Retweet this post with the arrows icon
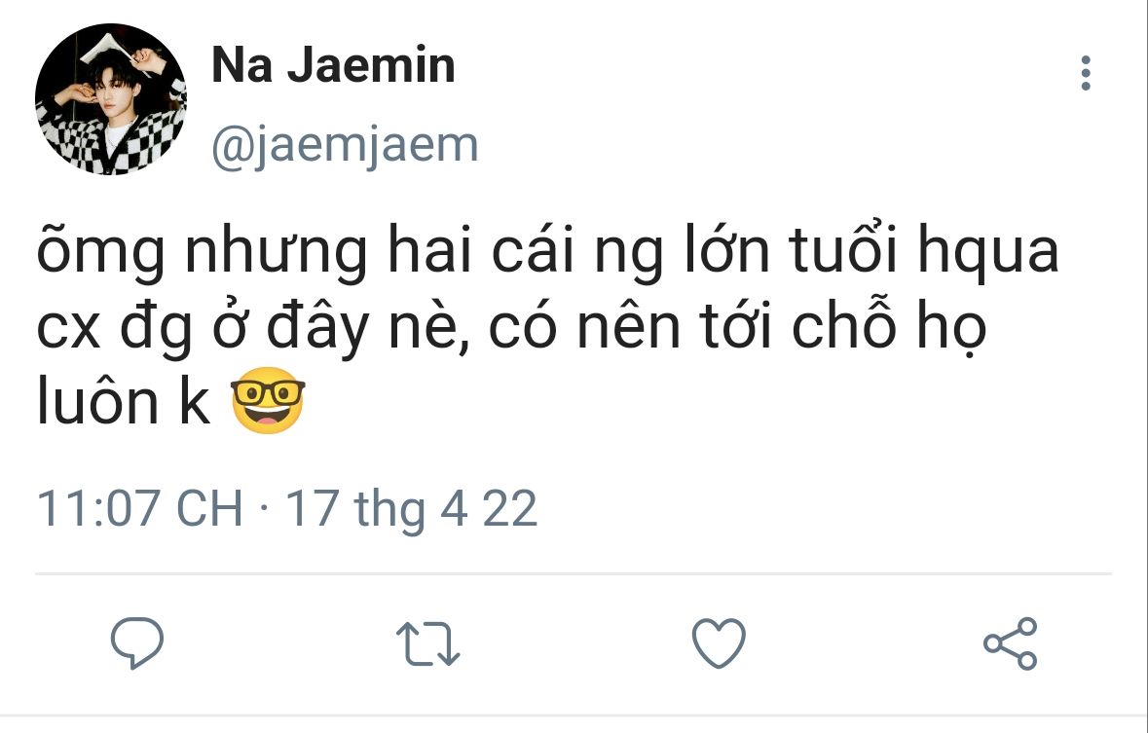Screen dimensions: 1148x733 427,643
